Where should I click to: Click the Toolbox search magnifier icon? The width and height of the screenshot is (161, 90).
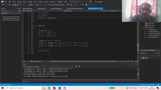[19, 11]
